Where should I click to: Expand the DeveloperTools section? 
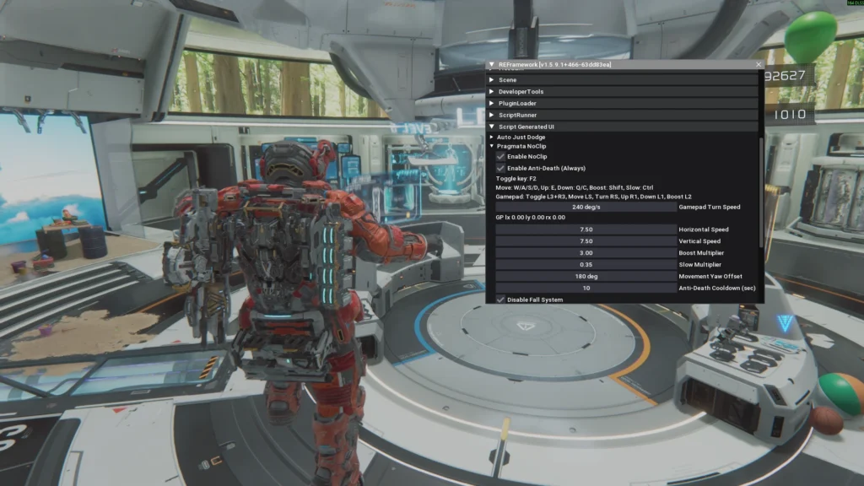click(x=622, y=91)
